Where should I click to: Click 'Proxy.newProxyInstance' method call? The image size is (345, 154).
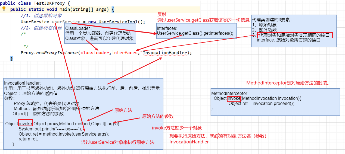pos(49,53)
